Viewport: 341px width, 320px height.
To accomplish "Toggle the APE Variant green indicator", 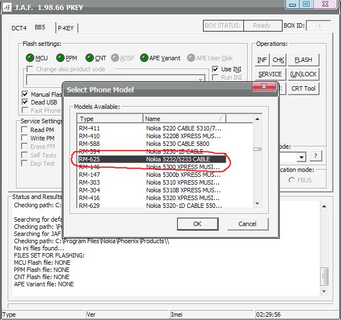I will click(x=144, y=58).
